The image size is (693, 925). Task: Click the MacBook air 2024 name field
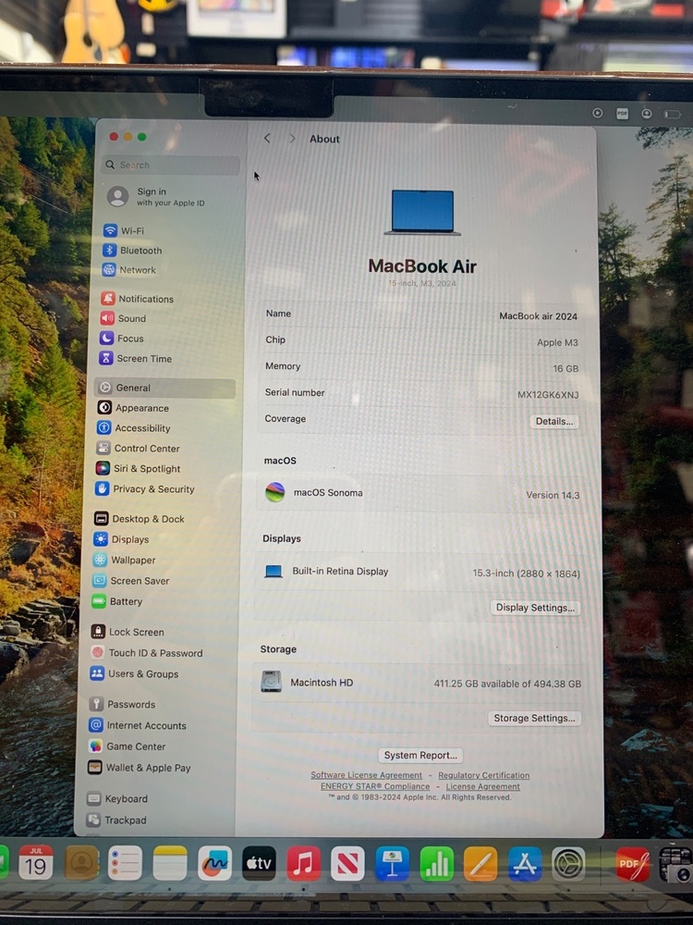tap(538, 316)
